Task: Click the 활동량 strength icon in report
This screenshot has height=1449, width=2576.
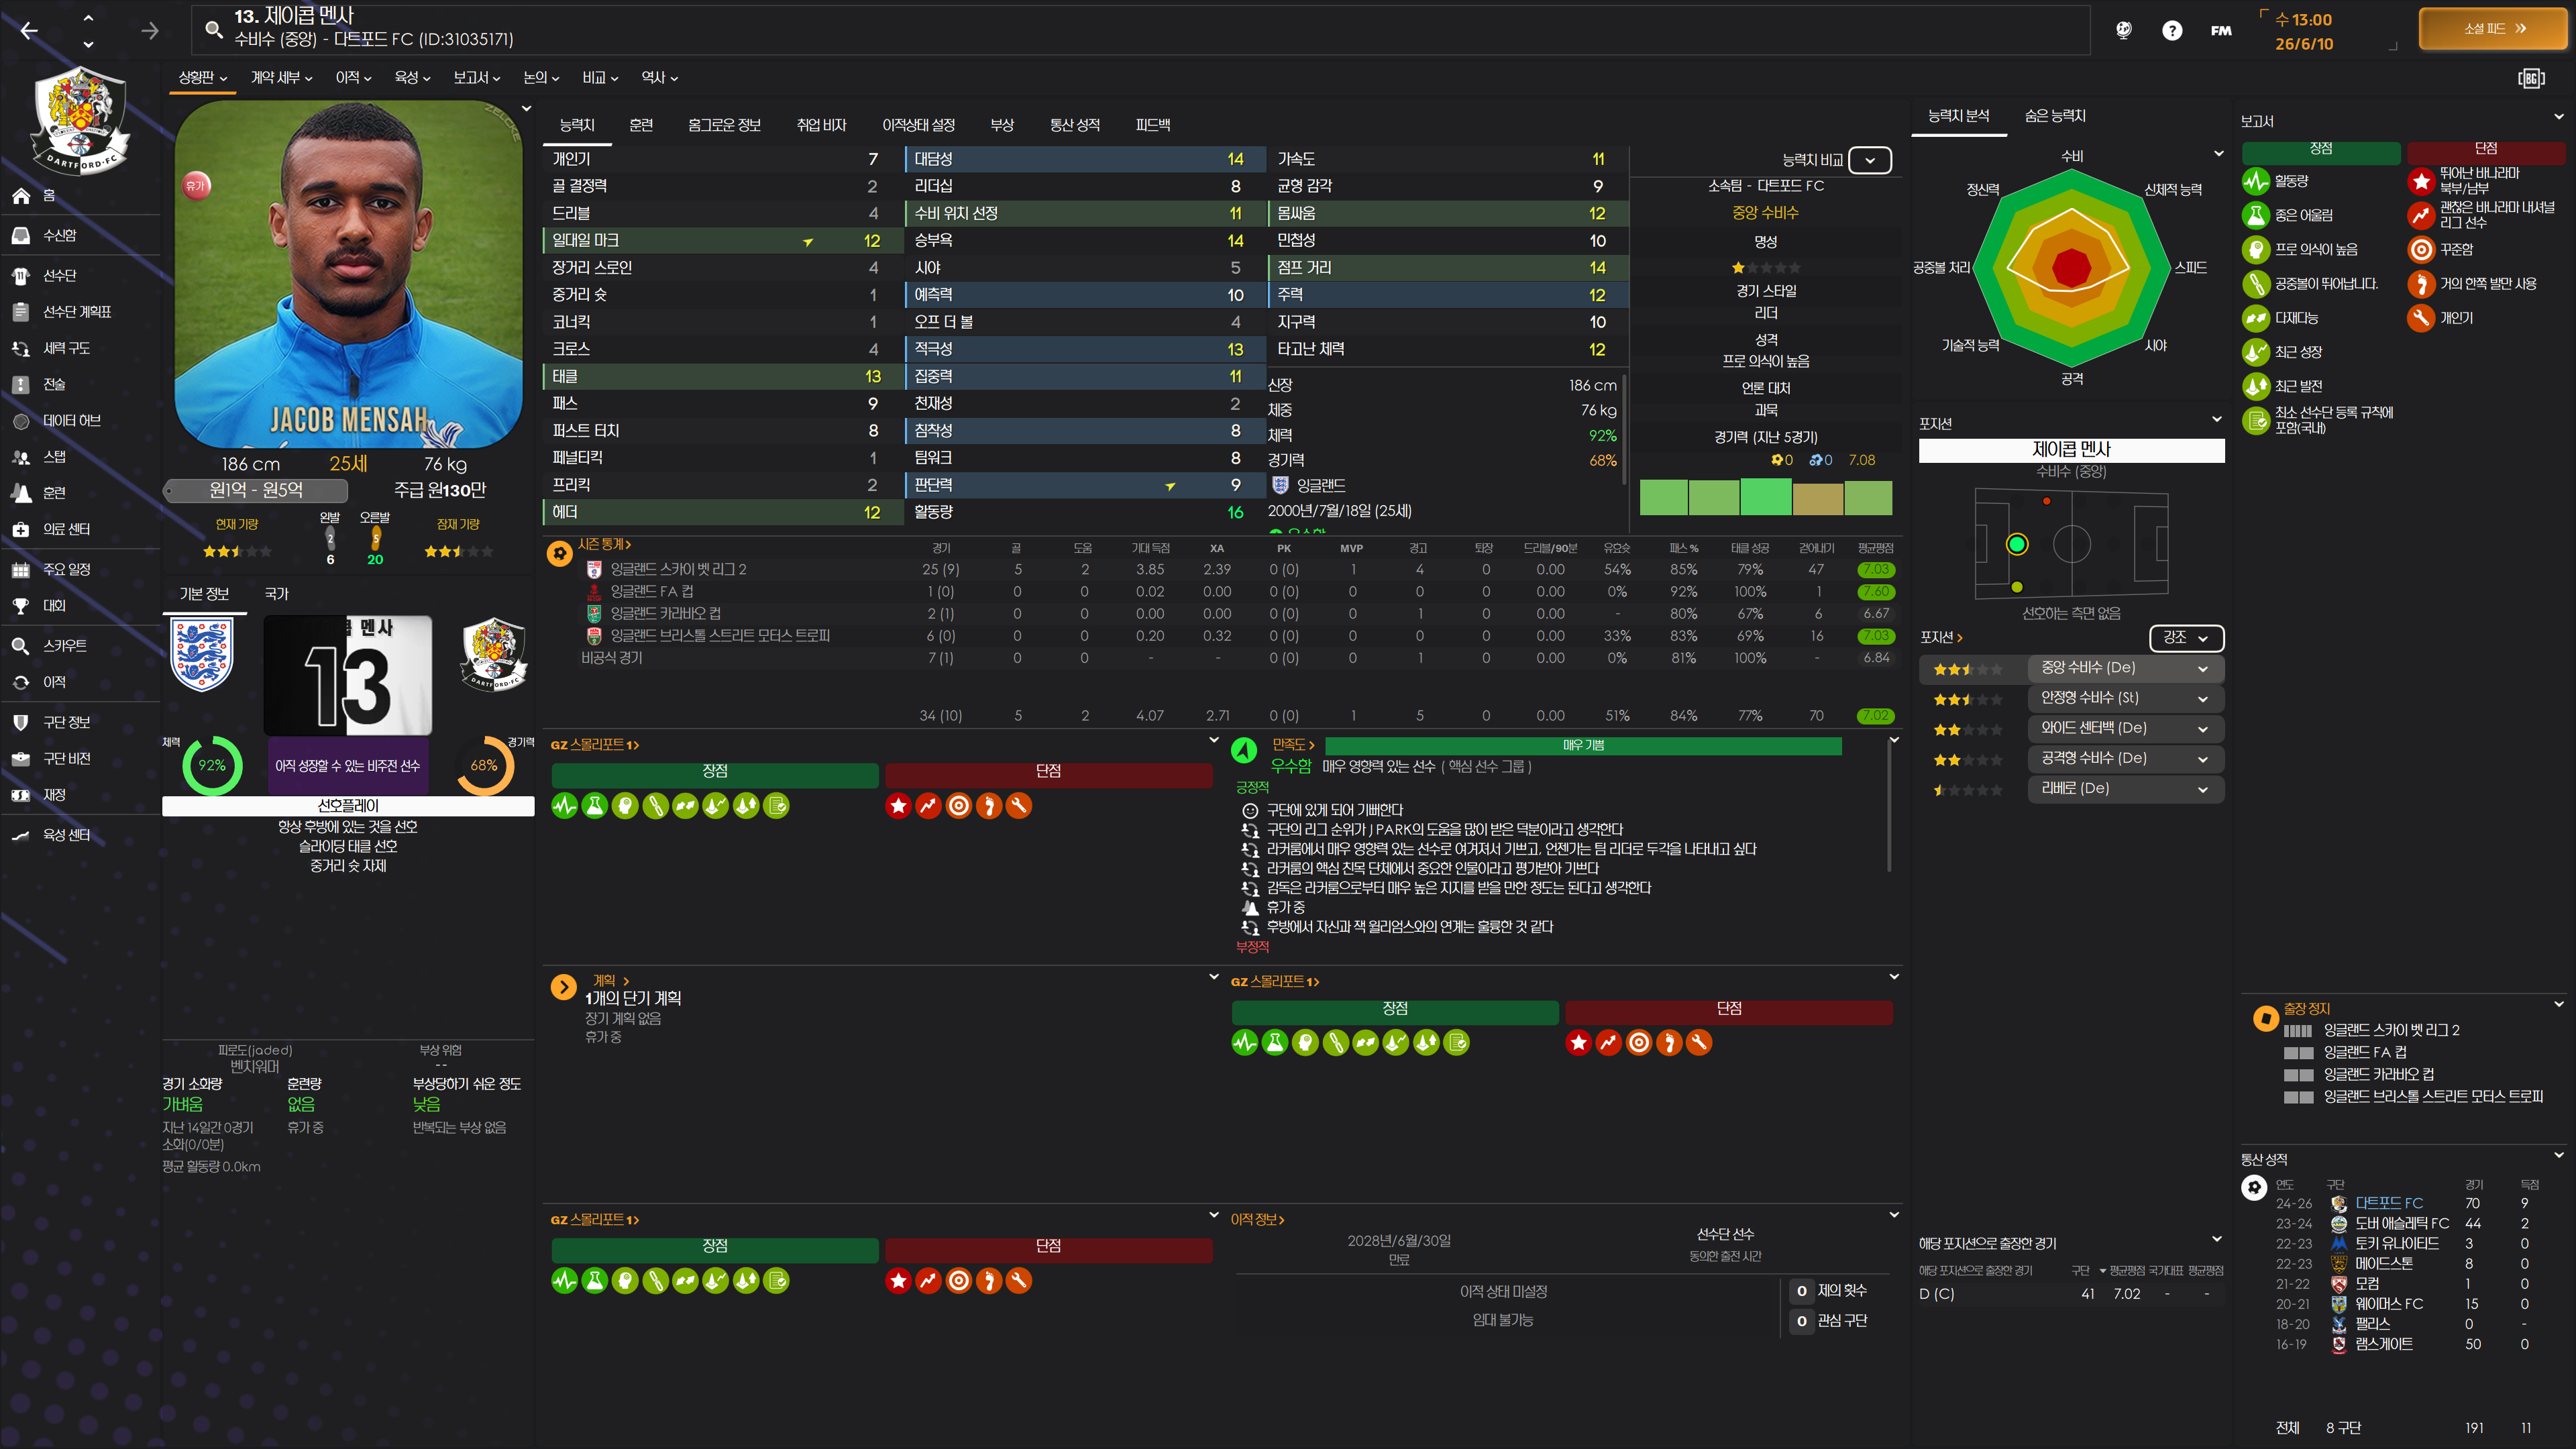Action: 2255,181
